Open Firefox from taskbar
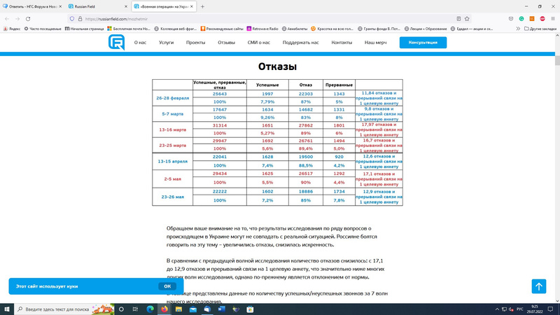The height and width of the screenshot is (315, 560). pyautogui.click(x=164, y=309)
